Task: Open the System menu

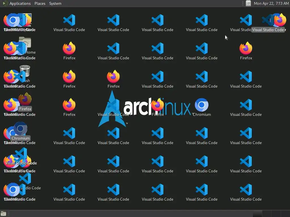Action: (x=55, y=3)
